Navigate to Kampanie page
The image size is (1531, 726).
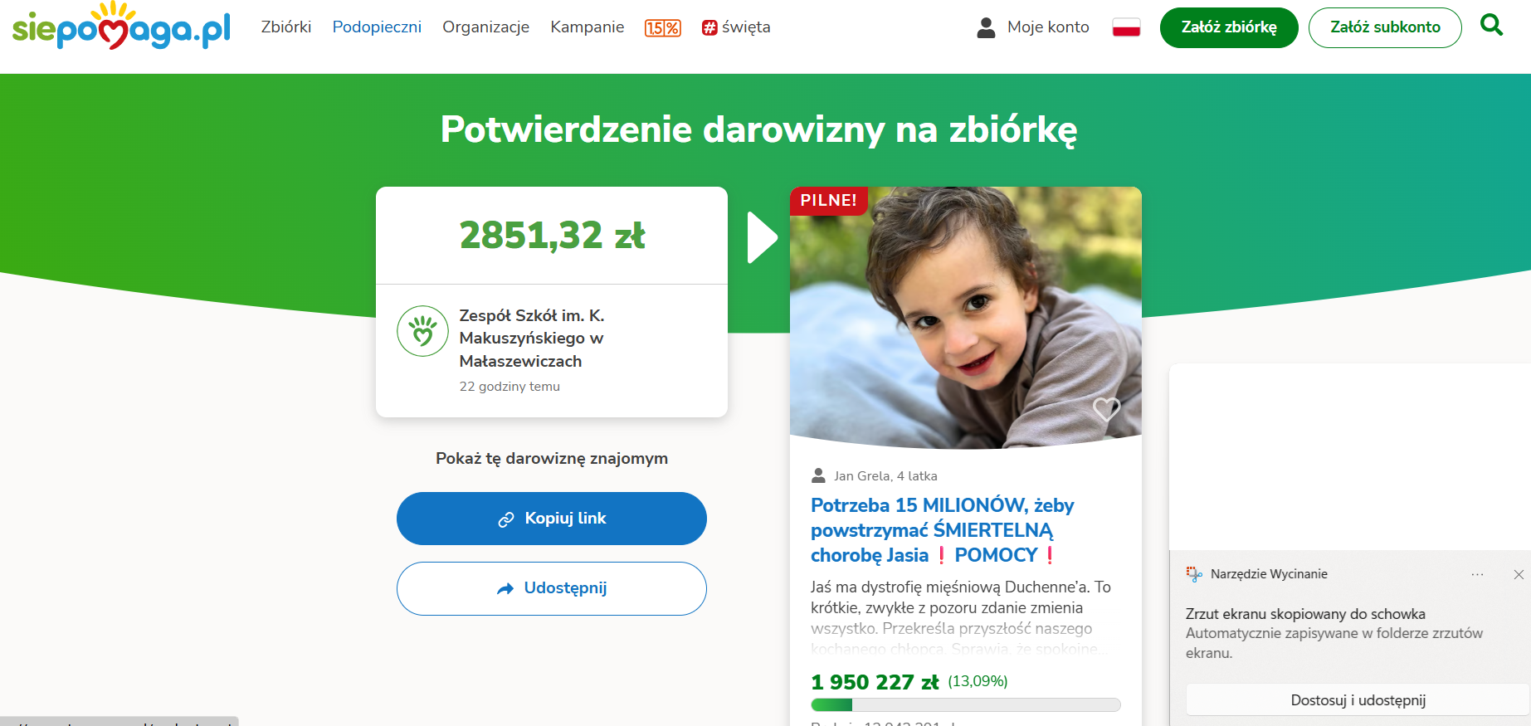click(587, 27)
